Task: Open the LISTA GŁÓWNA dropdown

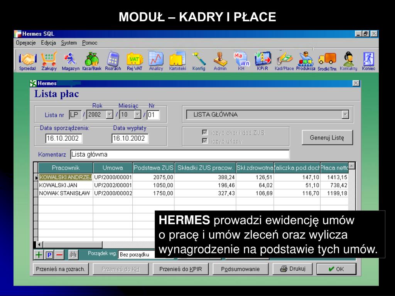Action: [345, 115]
